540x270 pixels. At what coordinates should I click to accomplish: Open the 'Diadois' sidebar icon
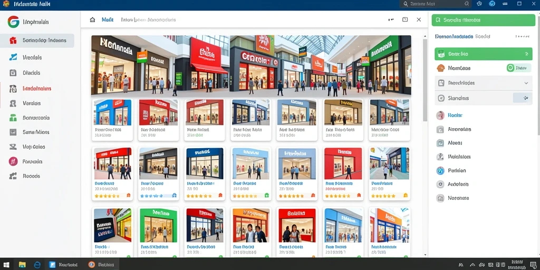tap(13, 73)
